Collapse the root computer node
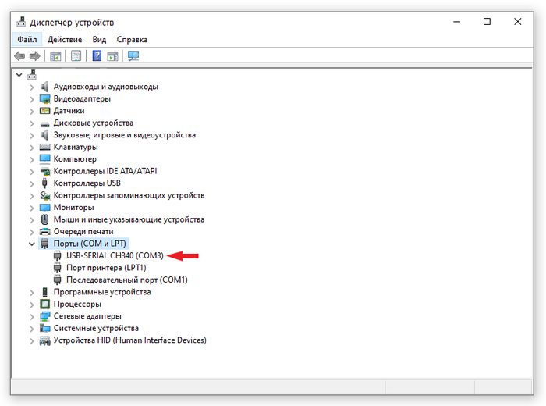Screen dimensions: 546x406 coord(19,75)
